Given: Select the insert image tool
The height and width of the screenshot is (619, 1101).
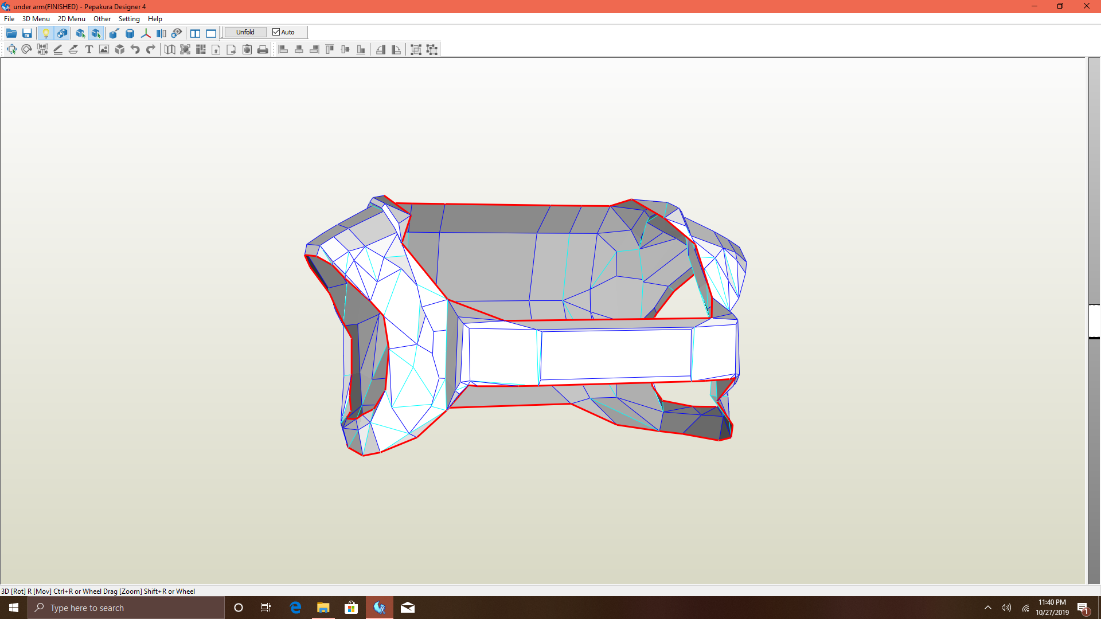Looking at the screenshot, I should pyautogui.click(x=104, y=49).
